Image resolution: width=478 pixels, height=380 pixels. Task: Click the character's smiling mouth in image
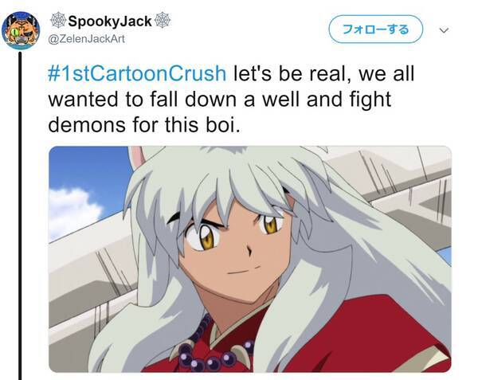coord(244,270)
